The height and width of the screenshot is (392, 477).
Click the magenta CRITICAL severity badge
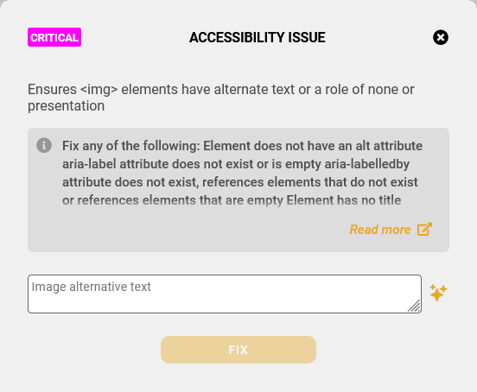coord(54,37)
